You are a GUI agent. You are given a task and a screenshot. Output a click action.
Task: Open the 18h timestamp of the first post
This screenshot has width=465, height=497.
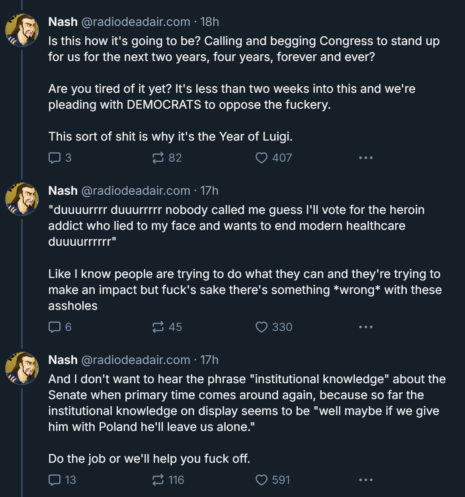[x=210, y=22]
